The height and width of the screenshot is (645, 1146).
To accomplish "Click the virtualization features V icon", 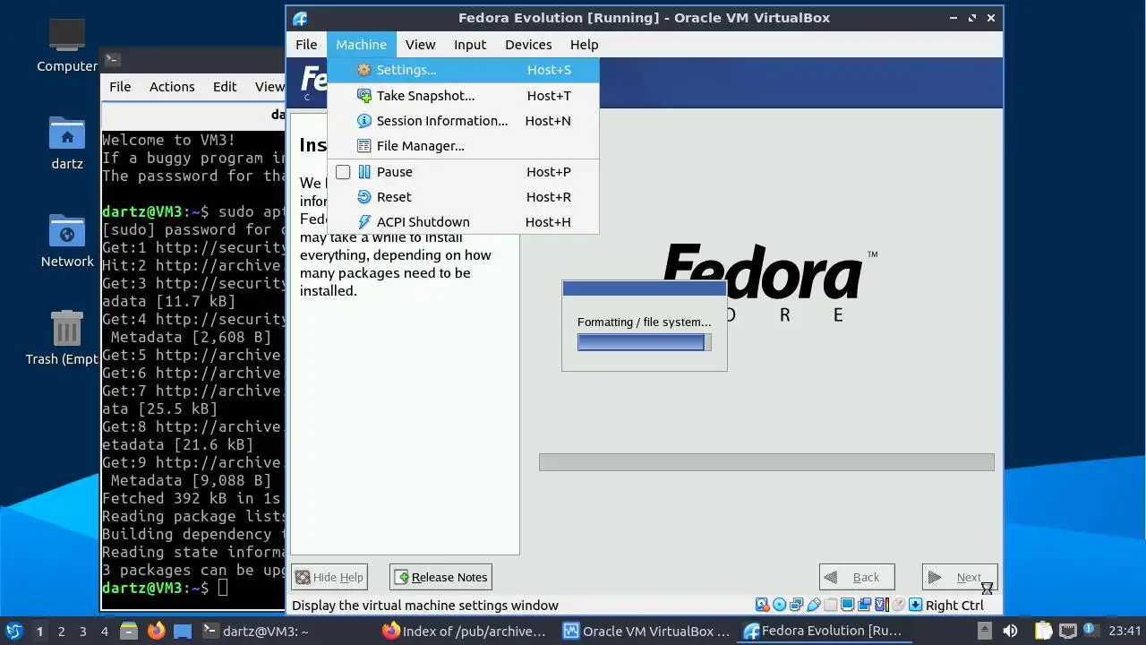I will click(881, 605).
